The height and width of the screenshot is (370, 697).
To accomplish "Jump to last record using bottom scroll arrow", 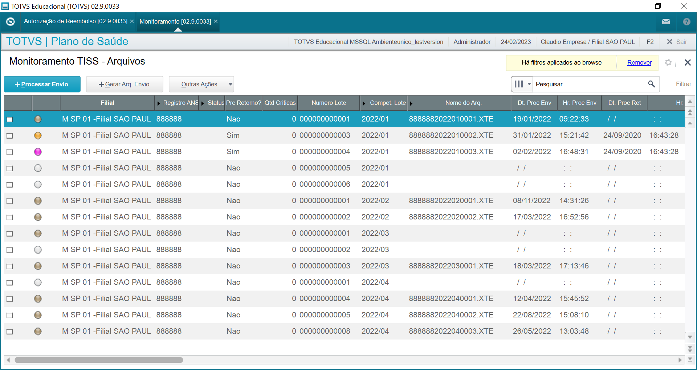I will coord(690,359).
